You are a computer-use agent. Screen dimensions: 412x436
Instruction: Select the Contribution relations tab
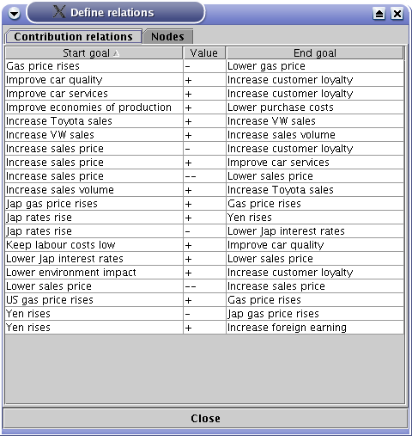(x=74, y=37)
